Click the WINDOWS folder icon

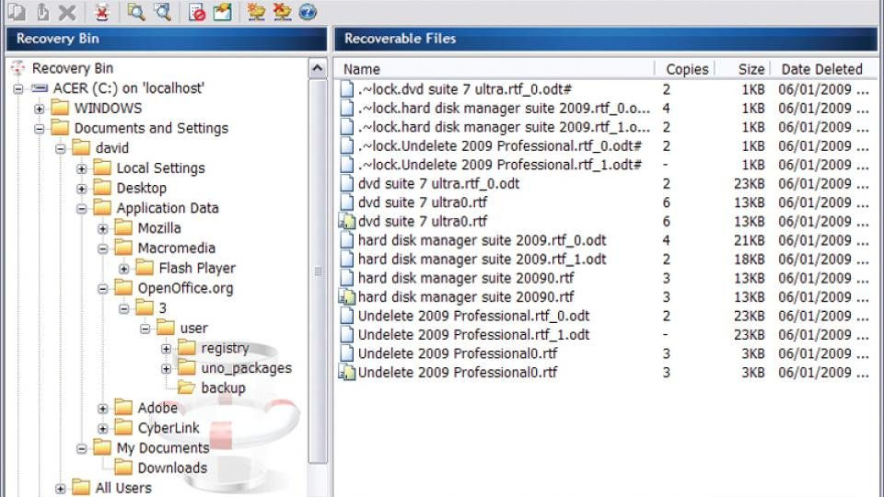(x=60, y=108)
